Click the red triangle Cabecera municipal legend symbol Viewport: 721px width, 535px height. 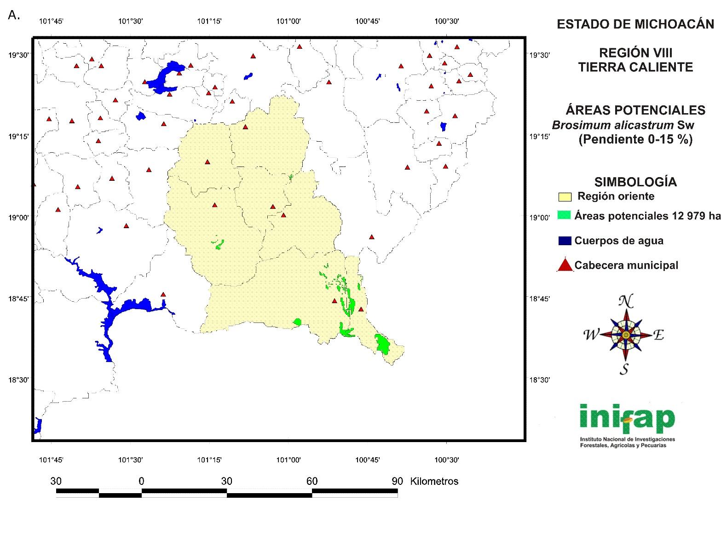[x=565, y=265]
